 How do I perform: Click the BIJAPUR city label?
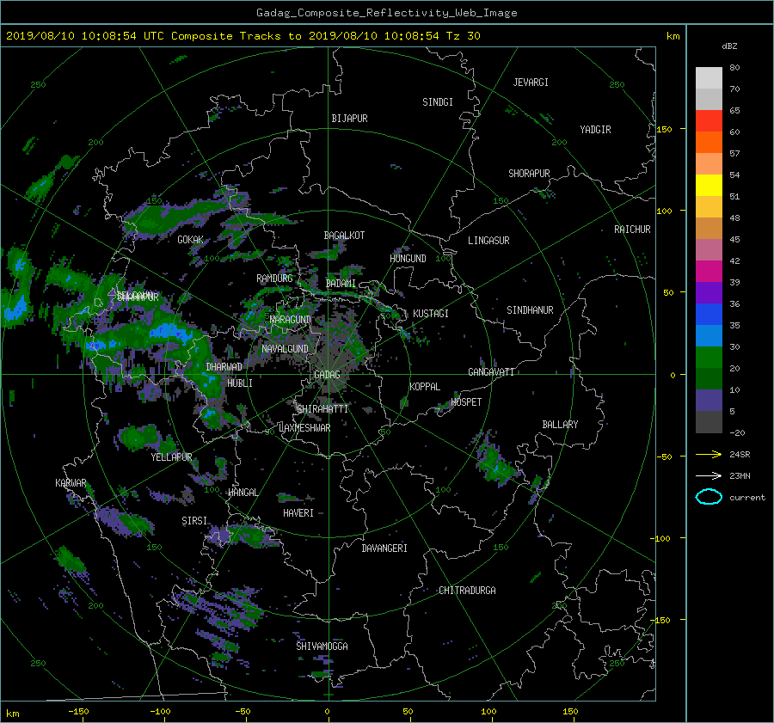(349, 119)
